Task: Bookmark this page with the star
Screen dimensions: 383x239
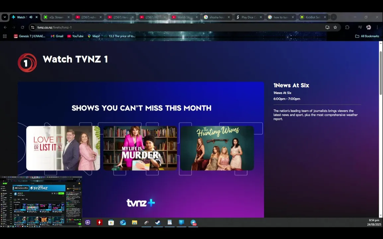Action: click(x=335, y=27)
